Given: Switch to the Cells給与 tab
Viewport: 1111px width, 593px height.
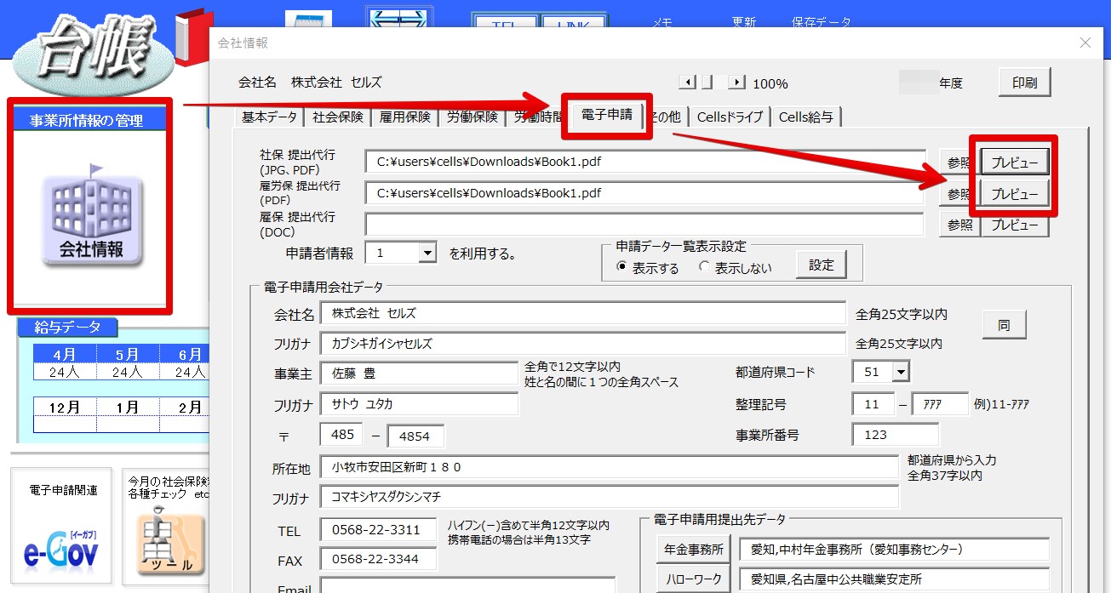Looking at the screenshot, I should tap(805, 117).
